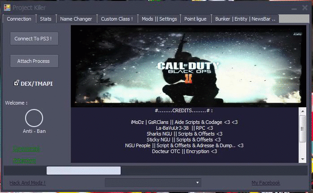This screenshot has height=193, width=313.
Task: Minimize the Project Killer window
Action: click(294, 9)
